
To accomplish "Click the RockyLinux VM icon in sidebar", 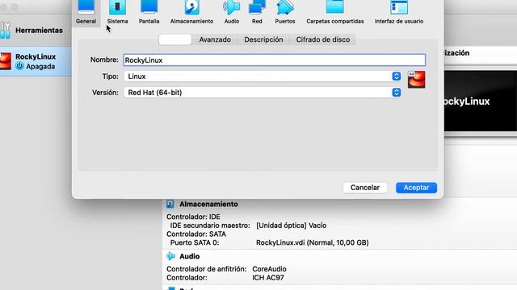I will [6, 61].
